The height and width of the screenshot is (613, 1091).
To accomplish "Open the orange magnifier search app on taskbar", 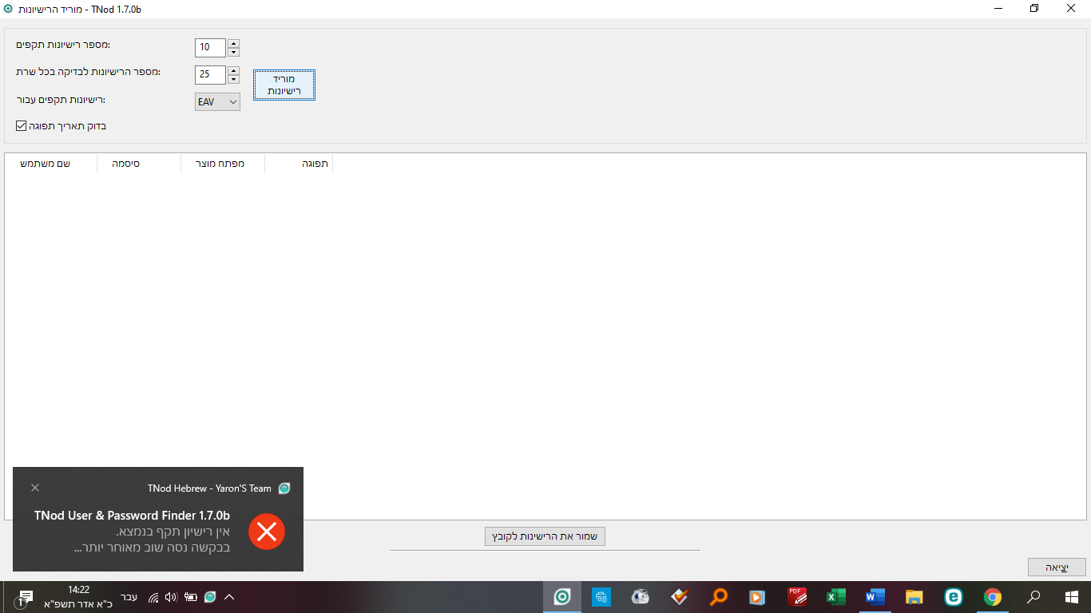I will click(719, 597).
